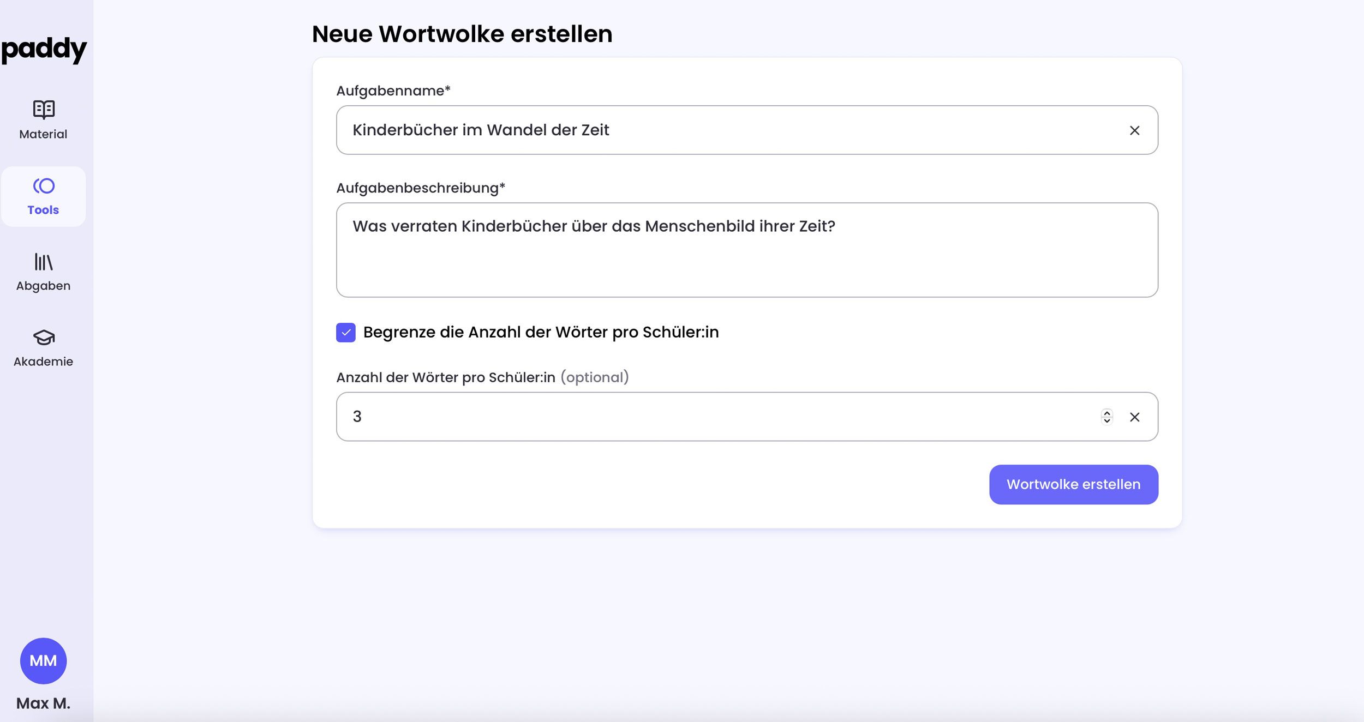Screen dimensions: 1364x722
Task: Open Abgaben via the library icon
Action: [x=44, y=262]
